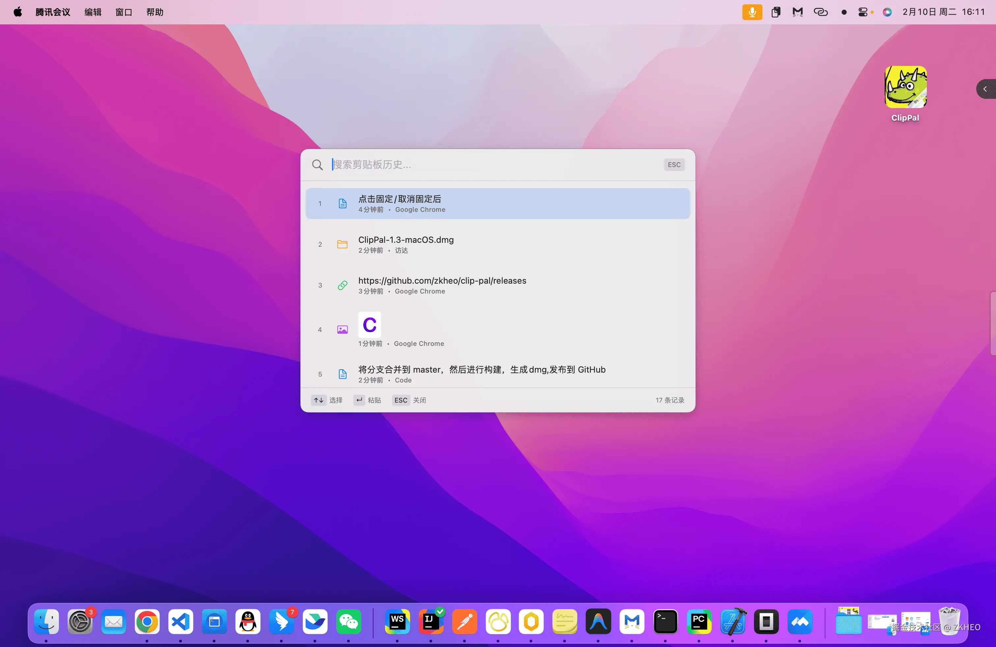Open WebStorm from the dock
Screen dimensions: 996x647
tap(397, 622)
